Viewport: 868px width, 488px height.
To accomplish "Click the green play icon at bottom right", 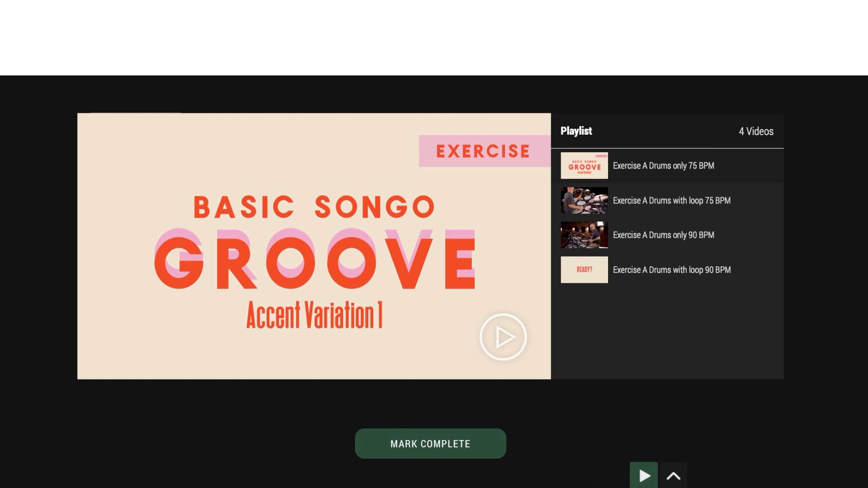I will [x=644, y=475].
